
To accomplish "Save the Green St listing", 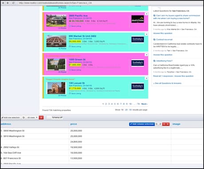I will pyautogui.click(x=75, y=70).
